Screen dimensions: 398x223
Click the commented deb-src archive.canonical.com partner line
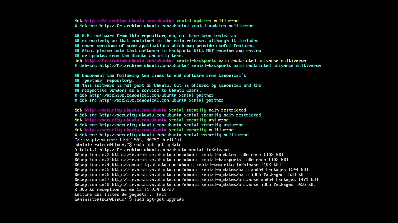click(149, 100)
